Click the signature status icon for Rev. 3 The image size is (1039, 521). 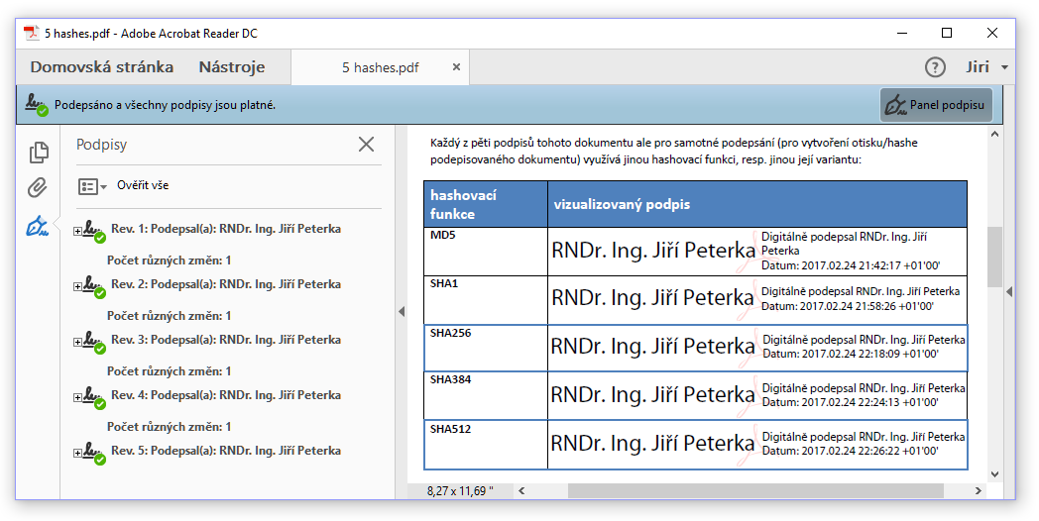94,342
